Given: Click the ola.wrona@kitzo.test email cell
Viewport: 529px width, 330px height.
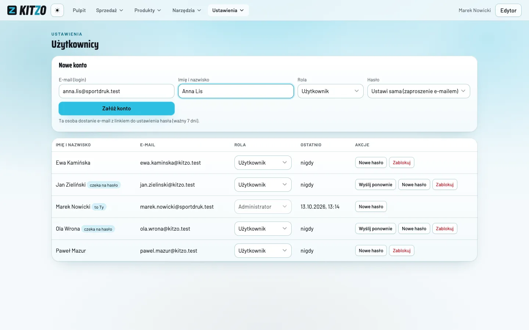Looking at the screenshot, I should click(x=165, y=229).
